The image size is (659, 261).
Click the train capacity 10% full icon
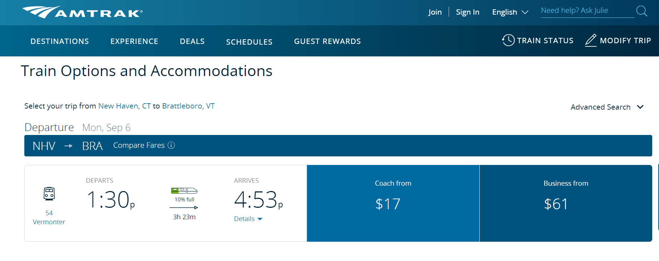click(184, 191)
